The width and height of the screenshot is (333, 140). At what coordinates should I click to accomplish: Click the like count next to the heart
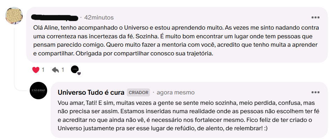coord(43,70)
